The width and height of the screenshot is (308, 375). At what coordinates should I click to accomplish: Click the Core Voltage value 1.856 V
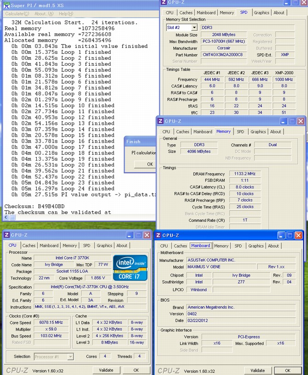[x=98, y=278]
